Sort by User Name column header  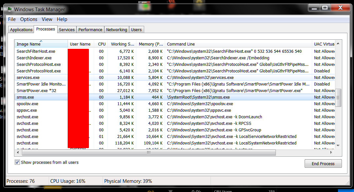81,44
